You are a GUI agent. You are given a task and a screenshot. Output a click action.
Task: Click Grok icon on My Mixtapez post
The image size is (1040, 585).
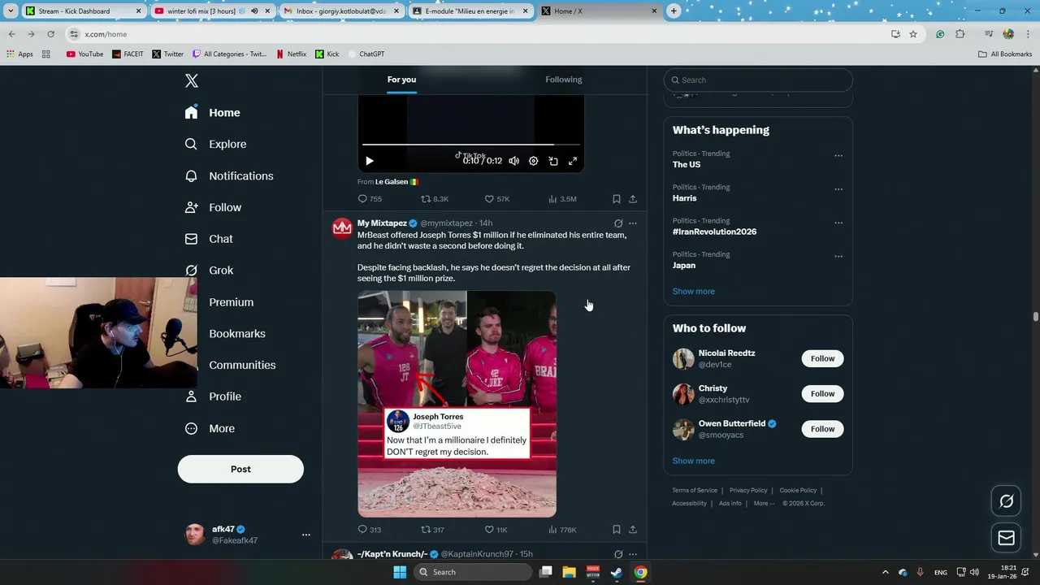618,223
